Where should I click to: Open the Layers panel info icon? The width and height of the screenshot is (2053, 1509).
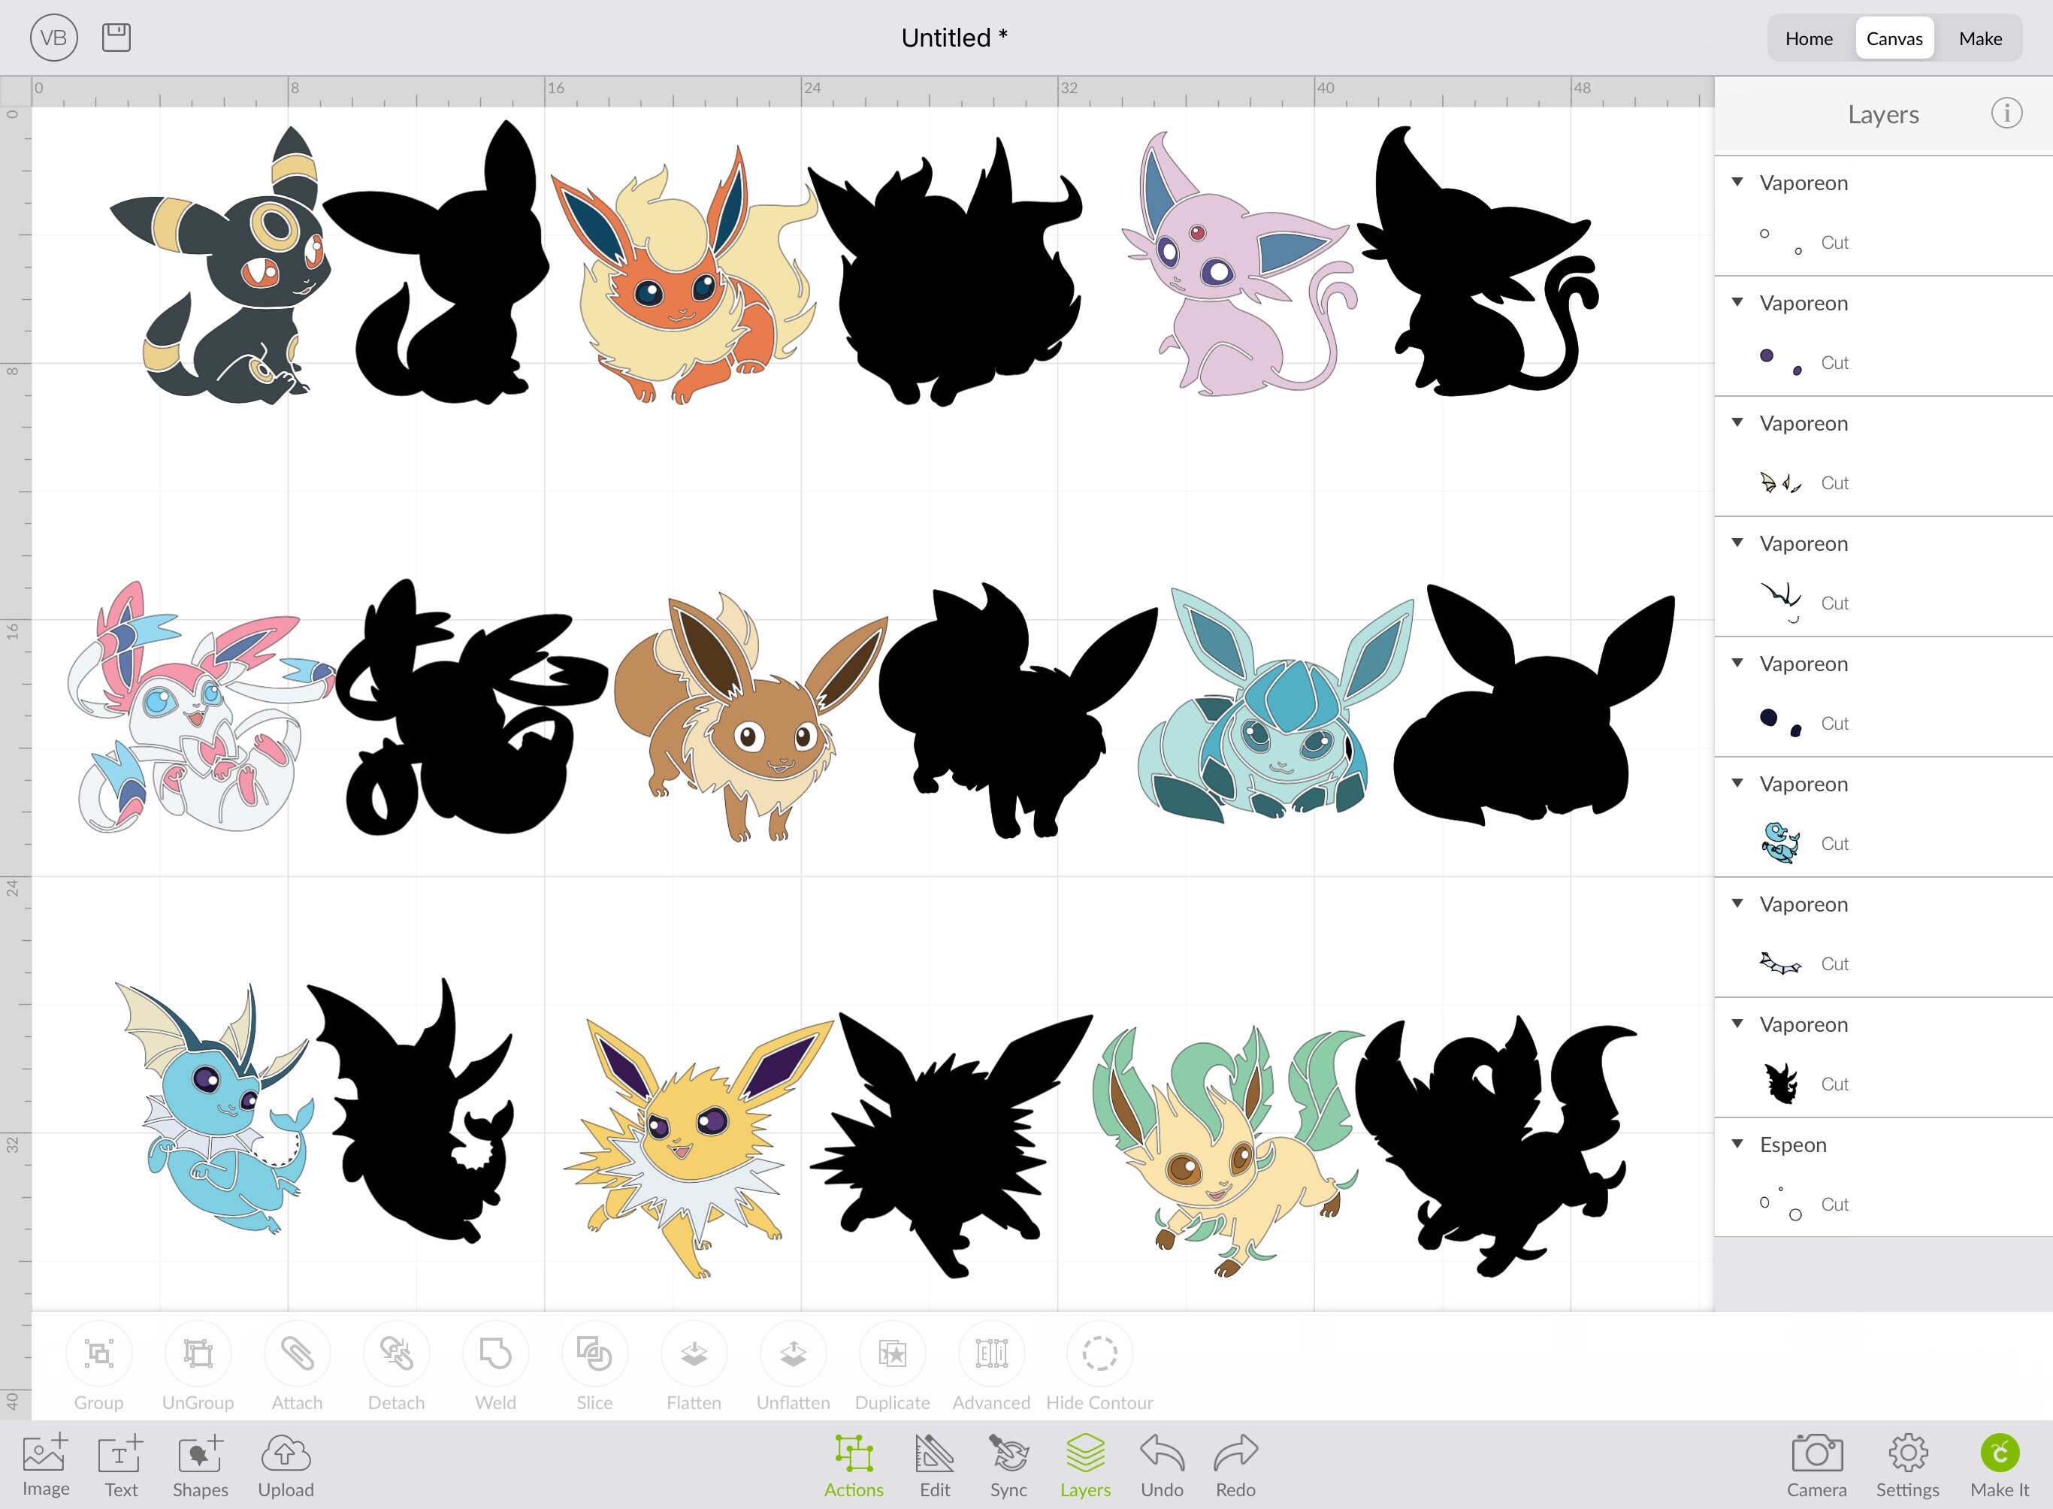2006,113
